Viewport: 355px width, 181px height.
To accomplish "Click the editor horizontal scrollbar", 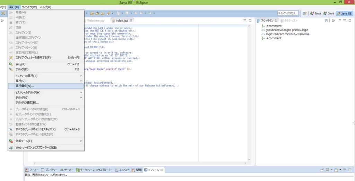I will click(140, 163).
